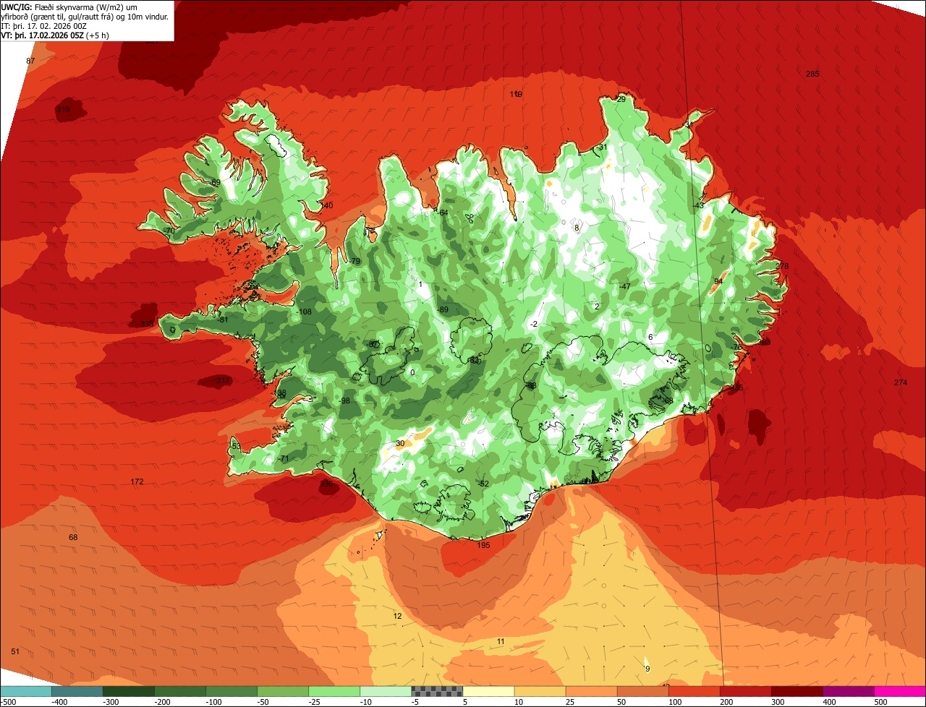The height and width of the screenshot is (707, 926).
Task: Click the title line 'UWC/IG: Flæði skynvarma (W/m2) um'
Action: coord(70,7)
